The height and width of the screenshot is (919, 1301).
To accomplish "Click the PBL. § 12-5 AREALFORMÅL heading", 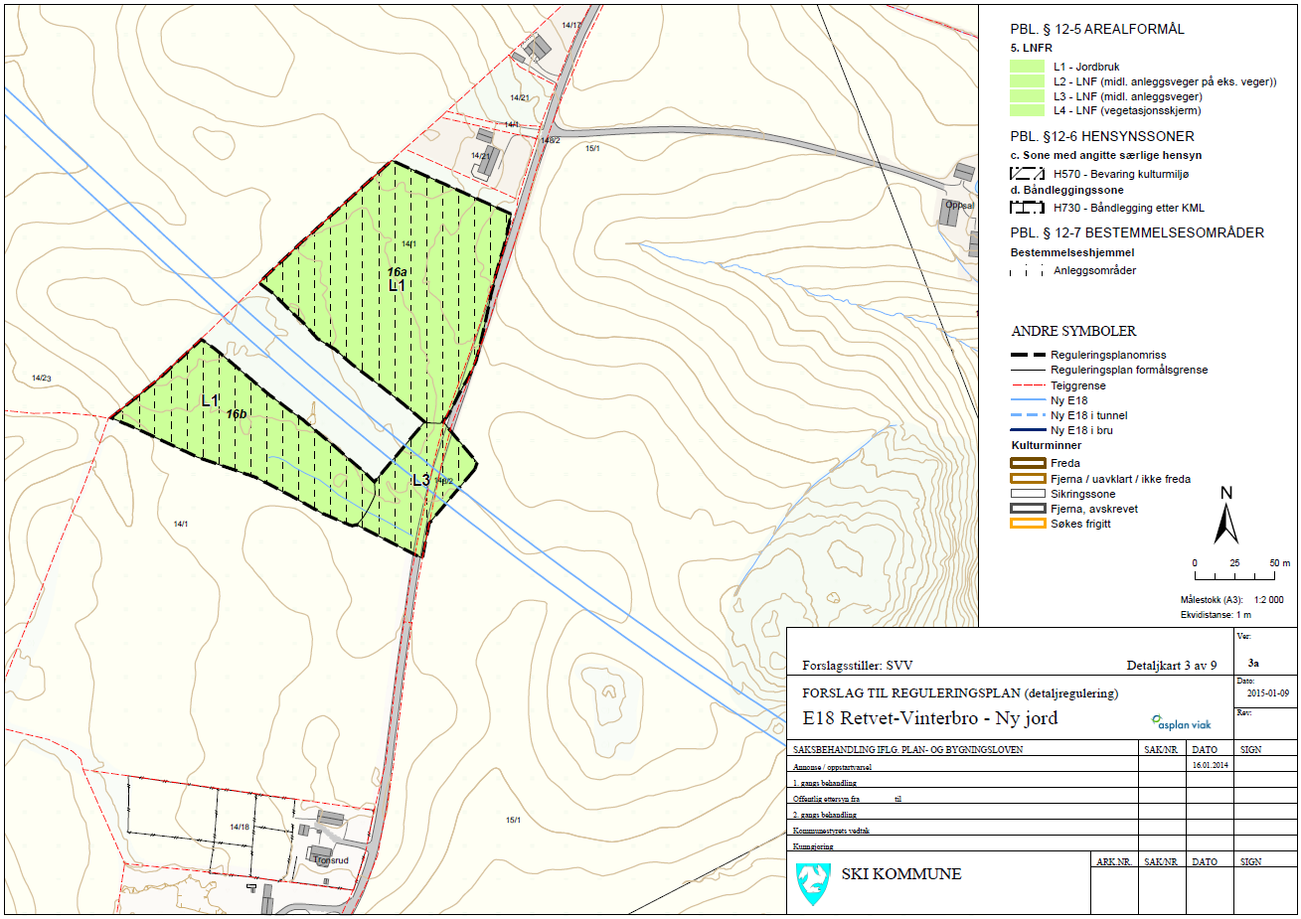I will coord(1097,29).
